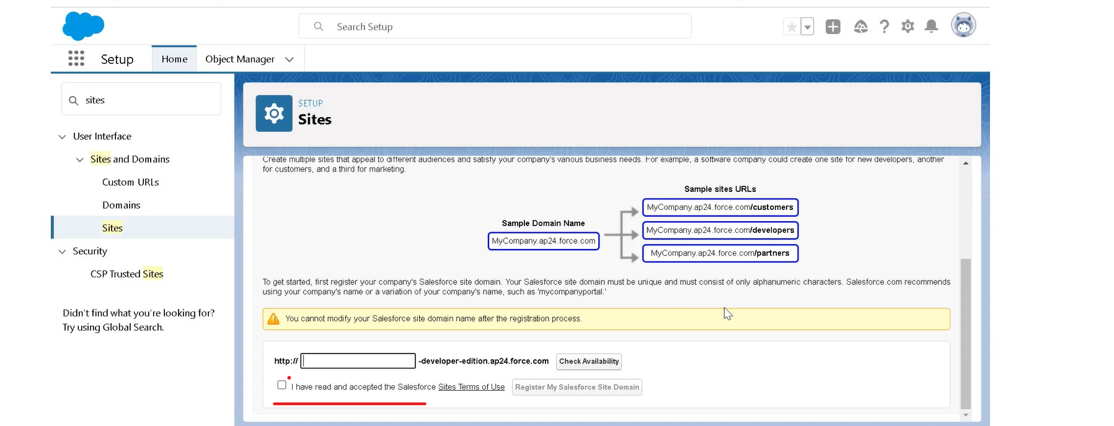Collapse the User Interface section
This screenshot has height=426, width=1114.
click(62, 137)
